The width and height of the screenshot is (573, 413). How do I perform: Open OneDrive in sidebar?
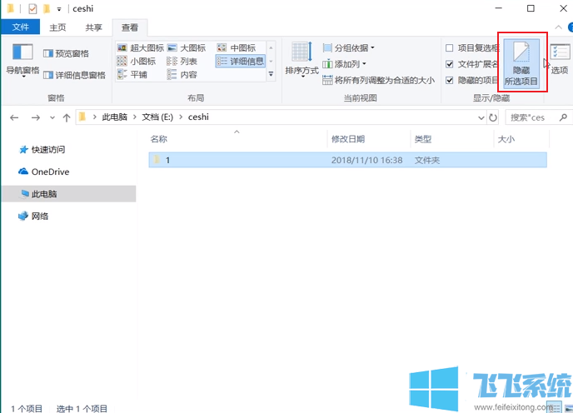click(x=43, y=172)
